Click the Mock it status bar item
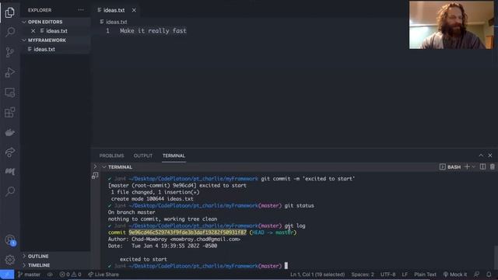 [x=454, y=275]
